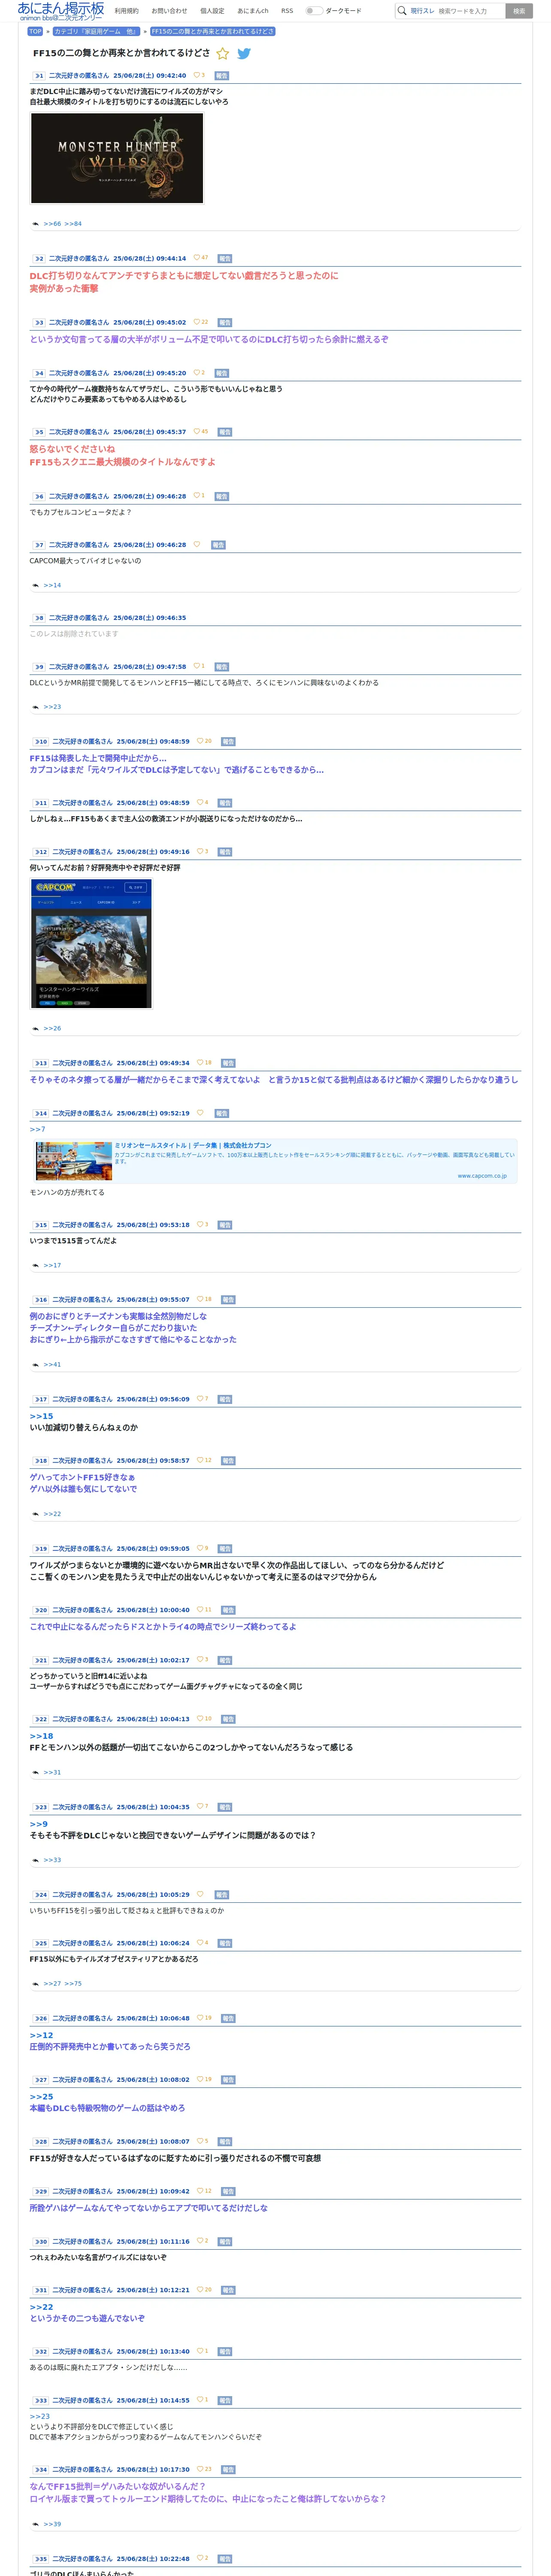Click reply arrow icon under post 9
Viewport: 551px width, 2576px height.
(36, 707)
